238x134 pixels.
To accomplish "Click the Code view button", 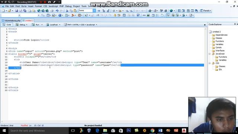I will click(x=7, y=25).
